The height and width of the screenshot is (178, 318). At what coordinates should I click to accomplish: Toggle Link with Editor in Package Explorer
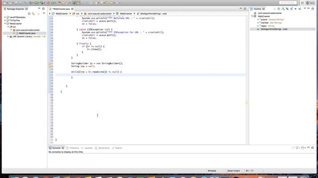tap(33, 13)
